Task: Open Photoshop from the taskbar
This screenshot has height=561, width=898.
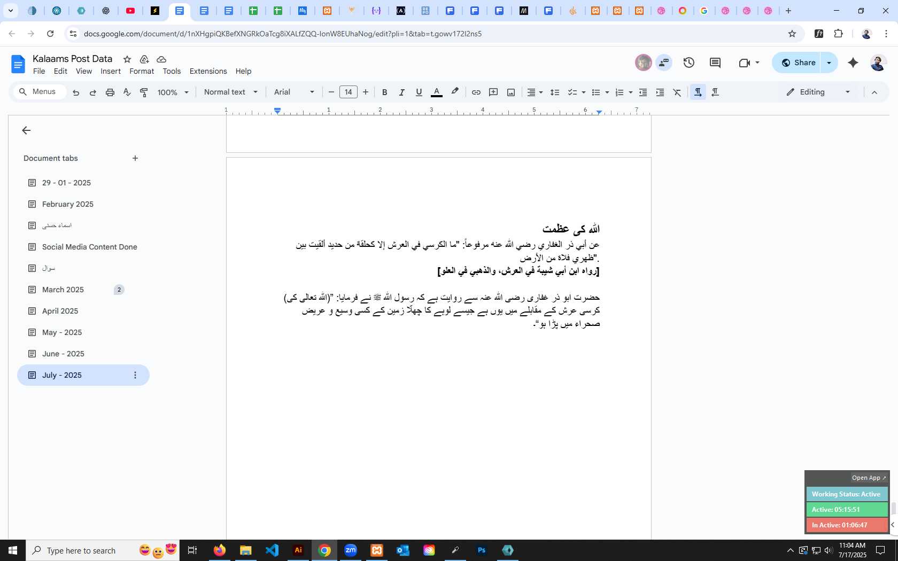Action: [482, 550]
